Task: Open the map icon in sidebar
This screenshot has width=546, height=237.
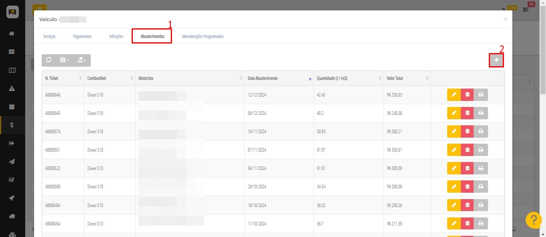Action: 12,70
